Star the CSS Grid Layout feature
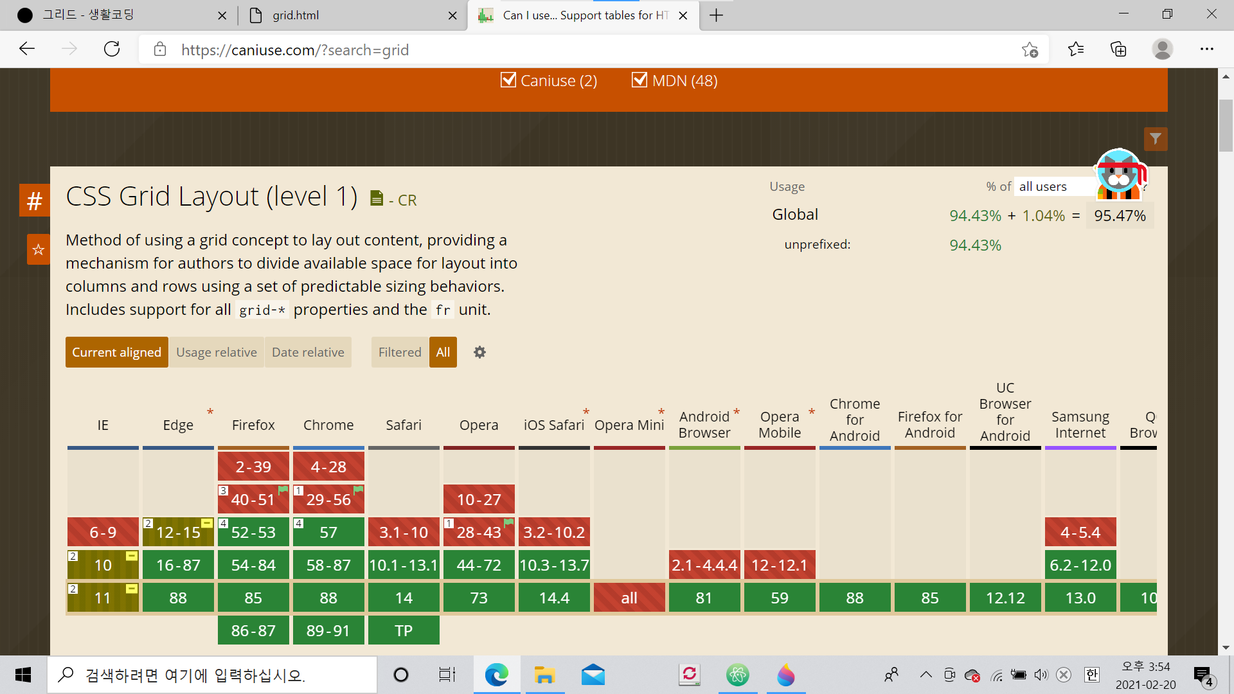The width and height of the screenshot is (1234, 694). (x=38, y=249)
